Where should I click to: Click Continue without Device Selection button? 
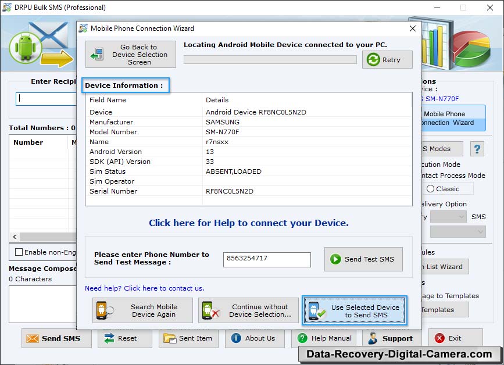click(x=248, y=310)
